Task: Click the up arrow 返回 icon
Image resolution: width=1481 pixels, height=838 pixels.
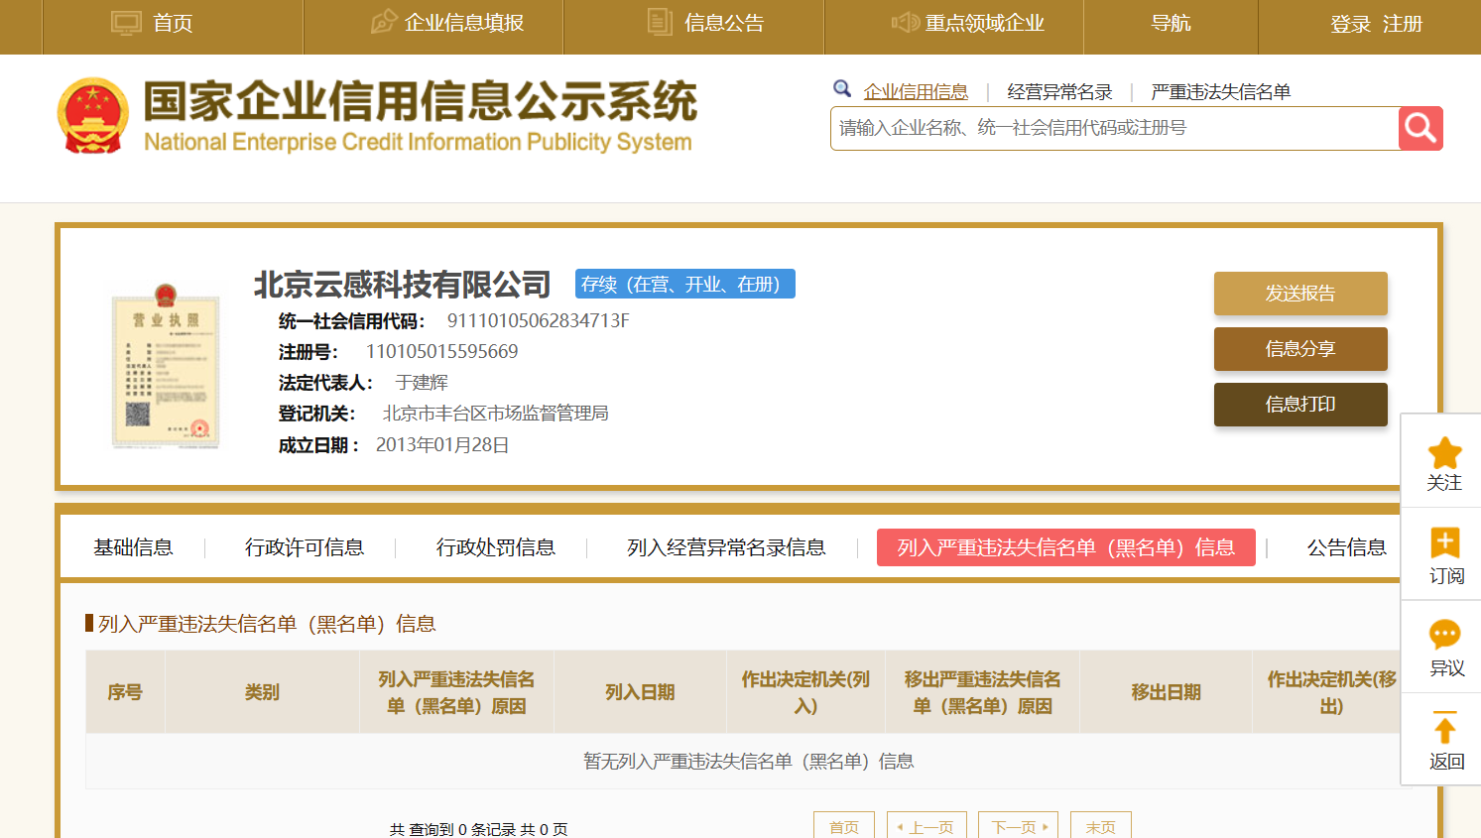Action: click(1444, 727)
